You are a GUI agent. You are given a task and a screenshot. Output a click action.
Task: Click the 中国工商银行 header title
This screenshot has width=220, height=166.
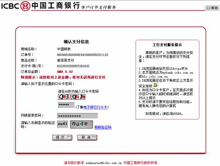(56, 6)
